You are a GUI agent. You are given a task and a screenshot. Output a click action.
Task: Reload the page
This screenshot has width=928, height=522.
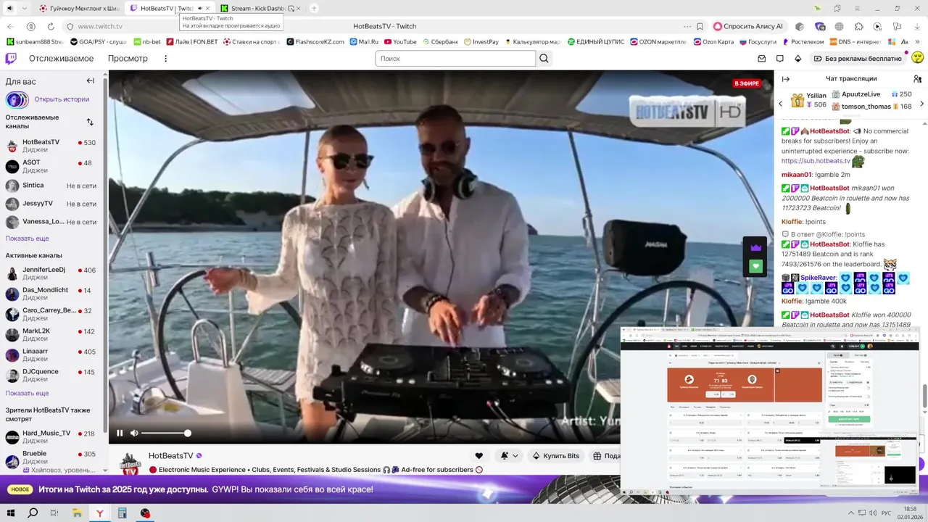(51, 26)
